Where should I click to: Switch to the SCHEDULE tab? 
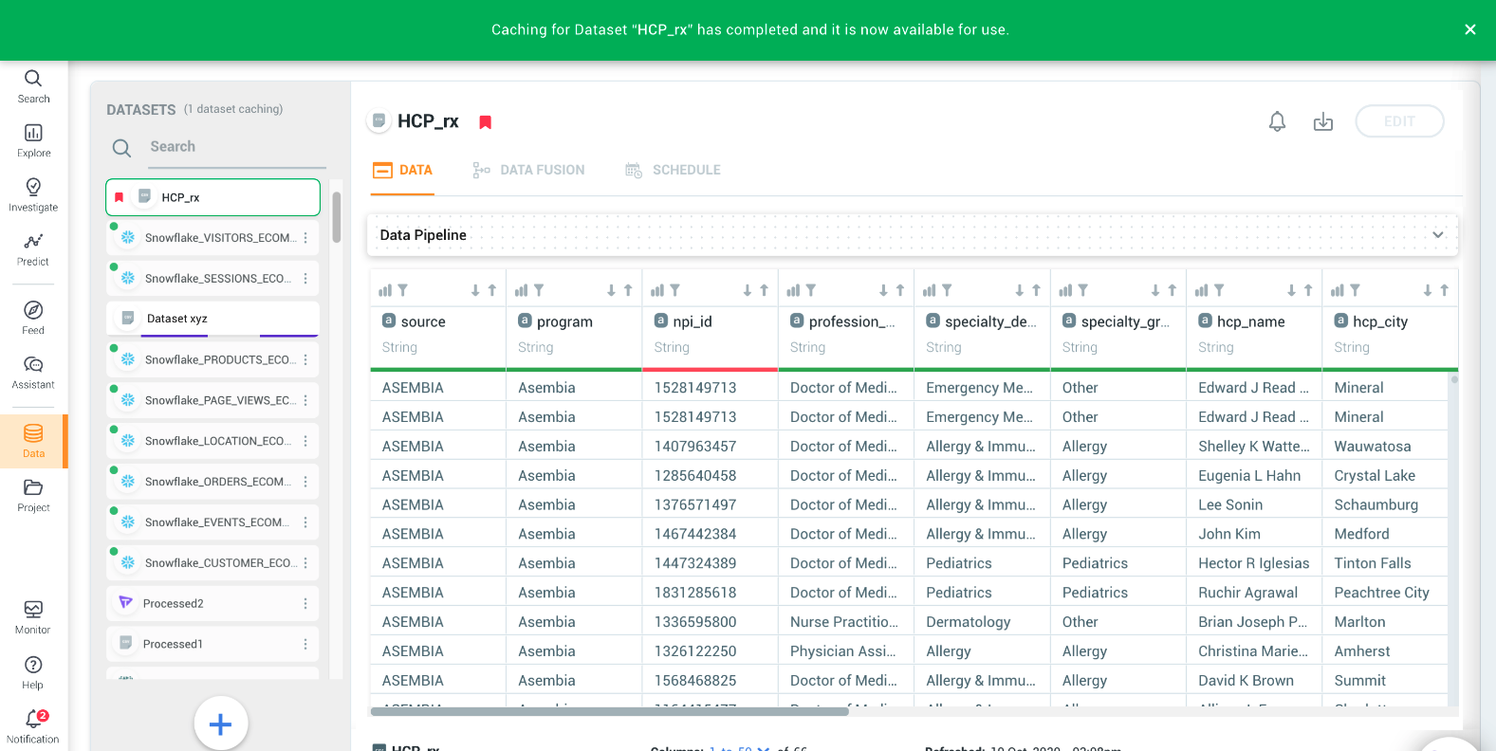click(x=673, y=170)
